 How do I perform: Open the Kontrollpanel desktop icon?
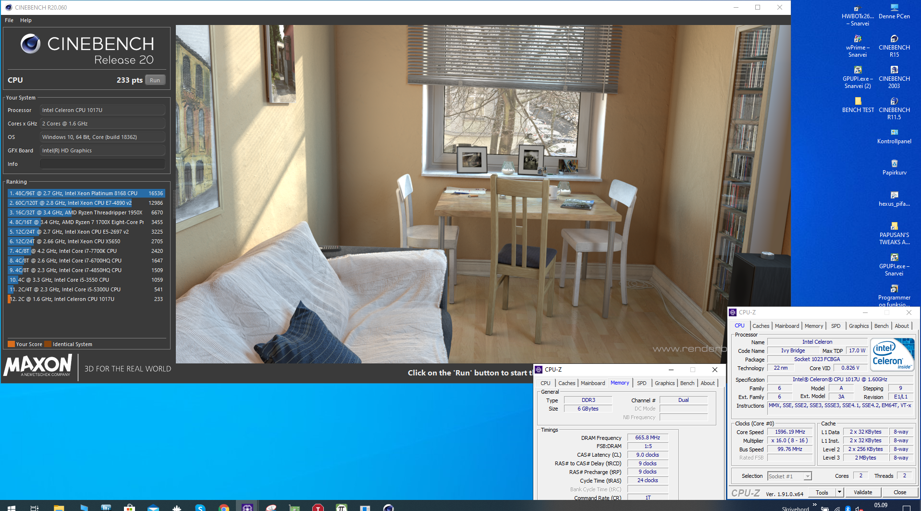(x=894, y=137)
